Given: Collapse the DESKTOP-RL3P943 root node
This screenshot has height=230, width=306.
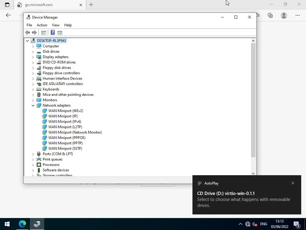Looking at the screenshot, I should [27, 41].
